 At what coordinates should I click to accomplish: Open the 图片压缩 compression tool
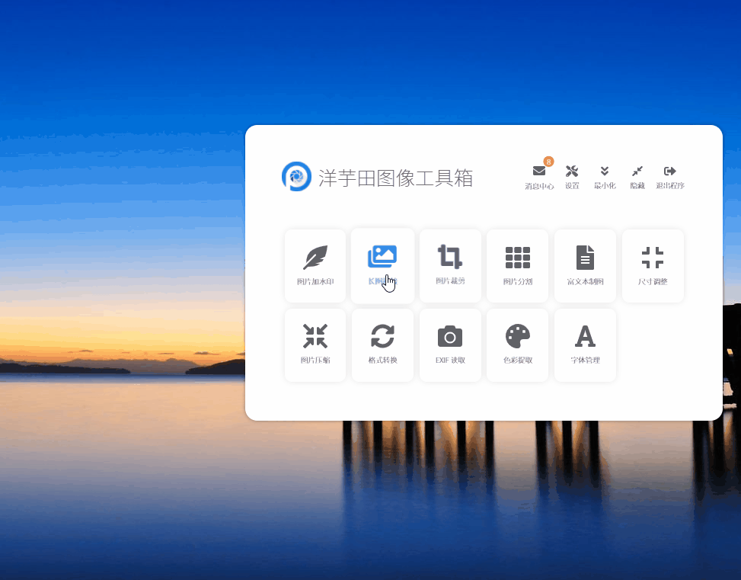(315, 345)
